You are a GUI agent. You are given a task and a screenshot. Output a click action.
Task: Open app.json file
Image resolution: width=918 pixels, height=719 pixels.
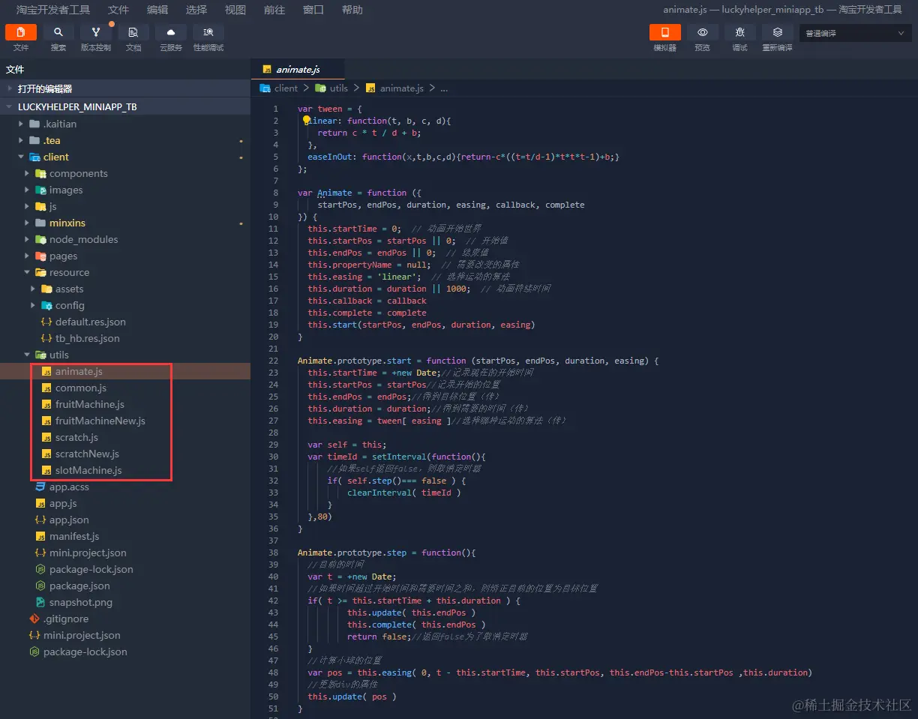click(124, 520)
